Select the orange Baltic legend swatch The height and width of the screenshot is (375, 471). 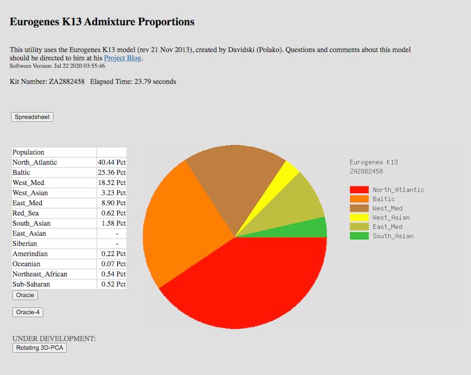point(359,199)
